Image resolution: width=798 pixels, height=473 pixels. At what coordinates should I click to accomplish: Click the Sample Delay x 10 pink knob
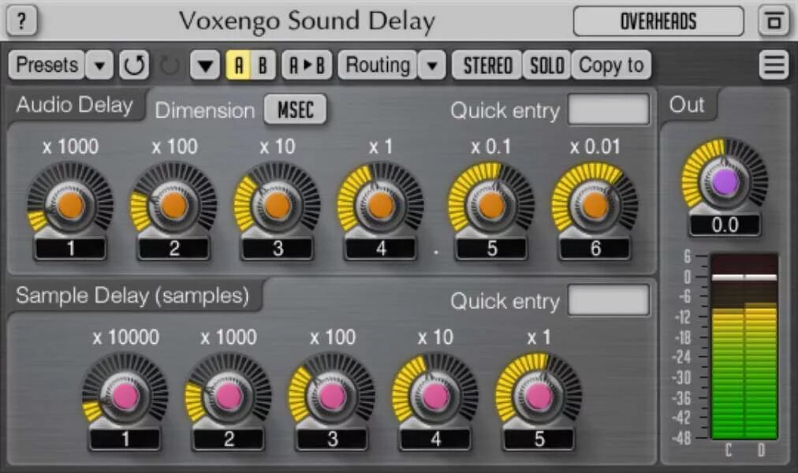tap(435, 396)
